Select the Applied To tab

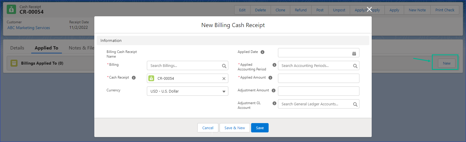pyautogui.click(x=46, y=48)
